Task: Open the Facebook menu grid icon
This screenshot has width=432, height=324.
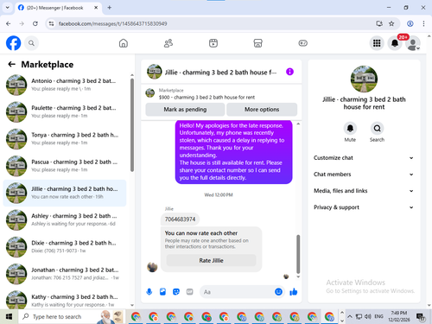Action: click(x=377, y=43)
